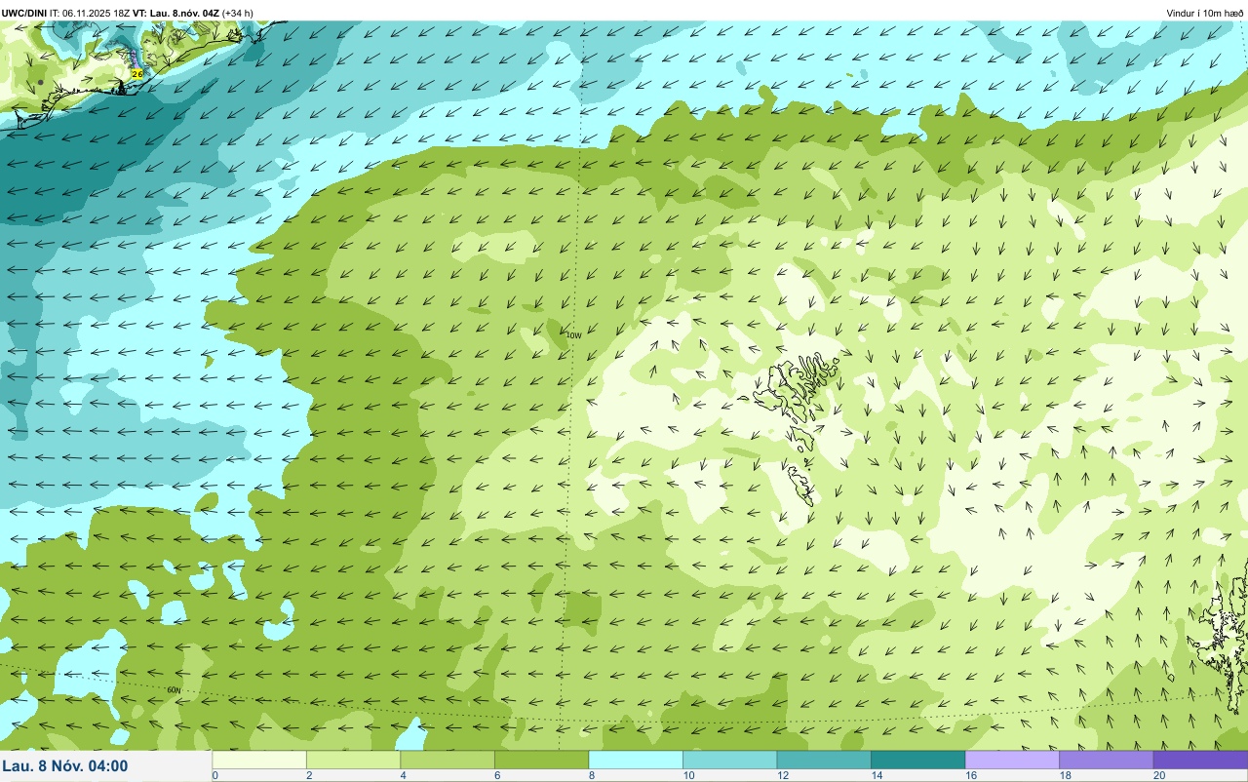
Task: Click the "10W" longitude label
Action: pyautogui.click(x=573, y=335)
